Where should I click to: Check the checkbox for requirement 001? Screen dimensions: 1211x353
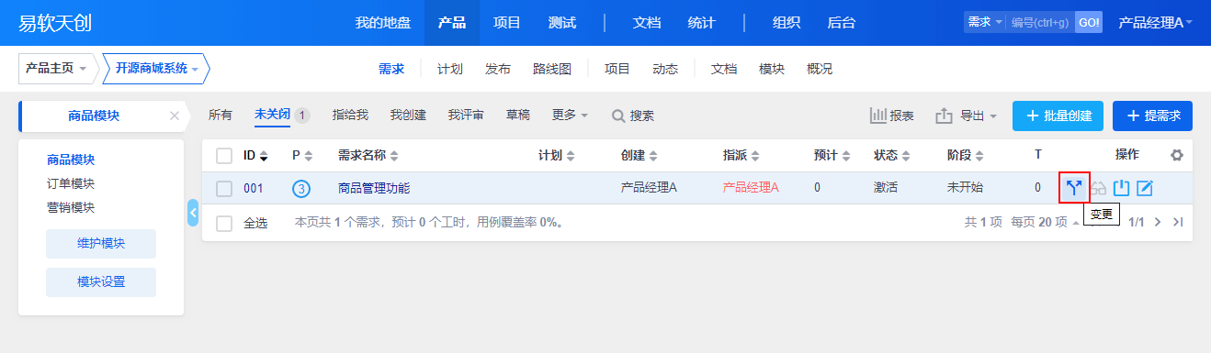224,189
